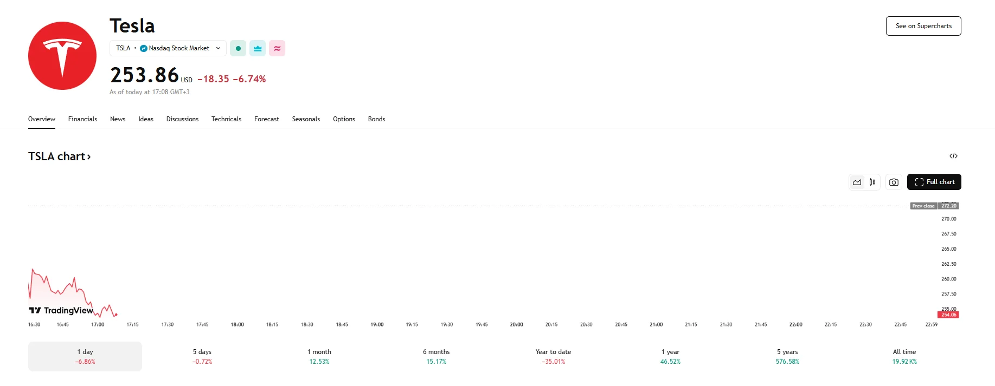Viewport: 995px width, 386px height.
Task: Expand the TSLA chart link chevron
Action: tap(88, 156)
